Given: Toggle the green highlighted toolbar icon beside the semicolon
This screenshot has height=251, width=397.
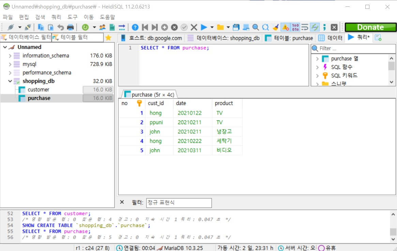Looking at the screenshot, I should [315, 27].
